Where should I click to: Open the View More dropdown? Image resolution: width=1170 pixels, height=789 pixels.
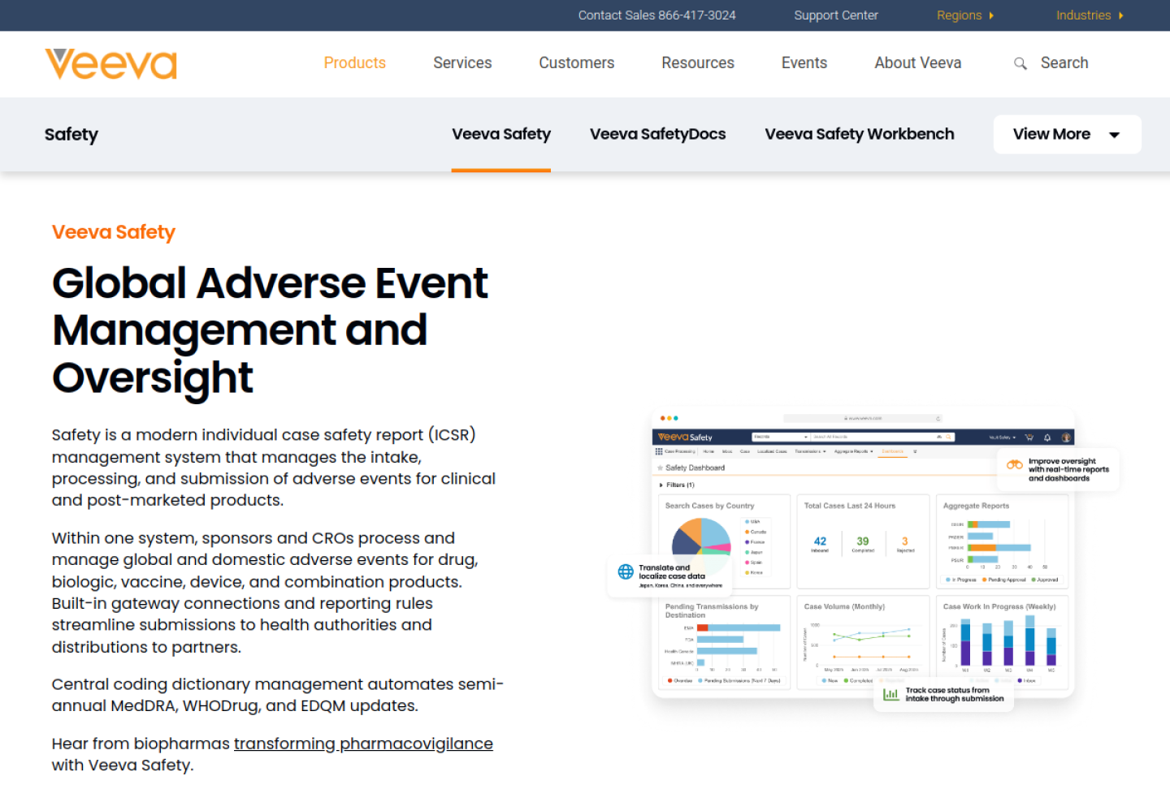click(x=1067, y=134)
